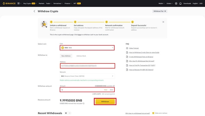The width and height of the screenshot is (205, 116).
Task: Open How to Withdraw Crypto Step-by-step Guide
Action: [144, 52]
